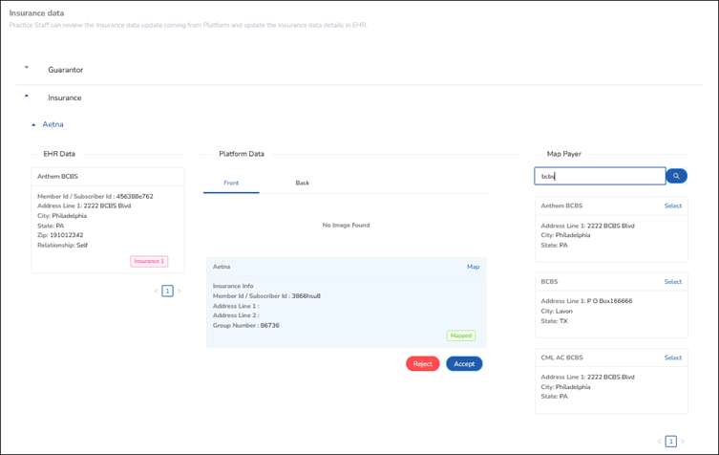Click Zip: 191012342 text
Screen dimensions: 719x455
click(x=60, y=235)
